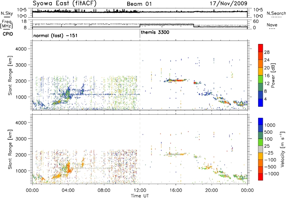This screenshot has height=198, width=286.
Task: Click the "-25" label on Velocity colorbar
Action: coord(270,153)
